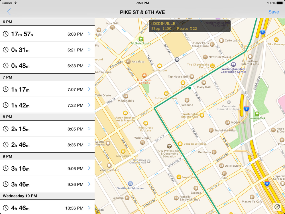Tap the clock icon beside 17m 57s

6,34
